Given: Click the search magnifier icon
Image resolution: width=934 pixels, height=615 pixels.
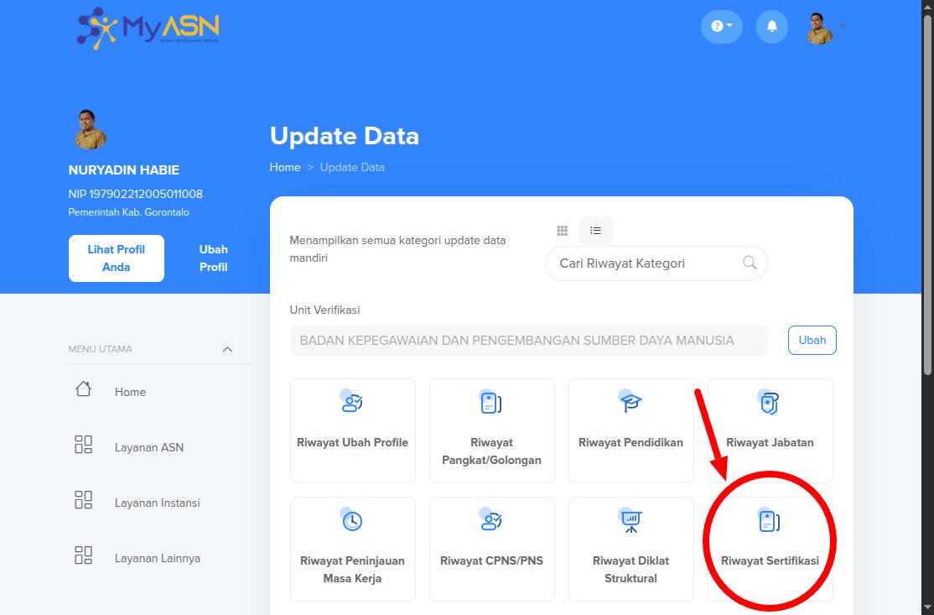Looking at the screenshot, I should click(750, 263).
